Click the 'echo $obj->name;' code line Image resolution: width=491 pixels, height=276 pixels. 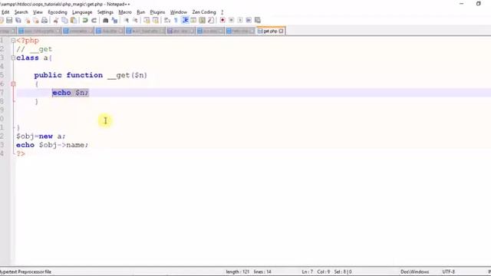52,145
